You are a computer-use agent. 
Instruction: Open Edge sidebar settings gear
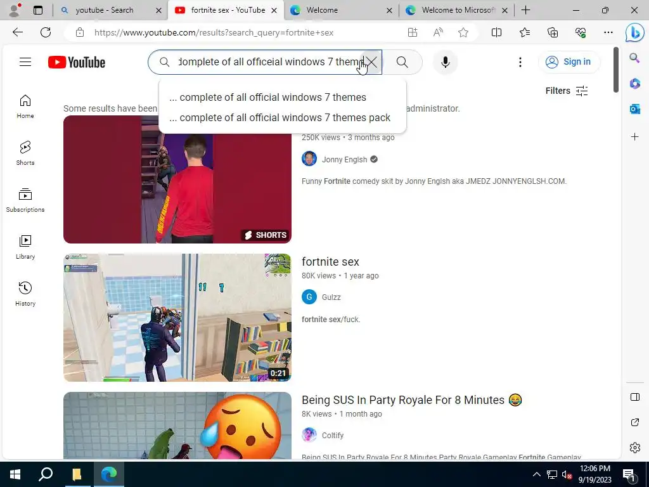(634, 448)
